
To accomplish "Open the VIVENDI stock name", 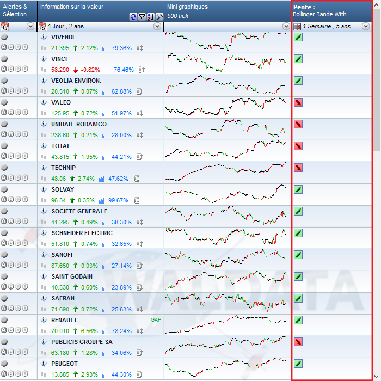I will (x=63, y=37).
